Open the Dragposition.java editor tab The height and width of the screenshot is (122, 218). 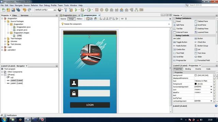(x=69, y=15)
